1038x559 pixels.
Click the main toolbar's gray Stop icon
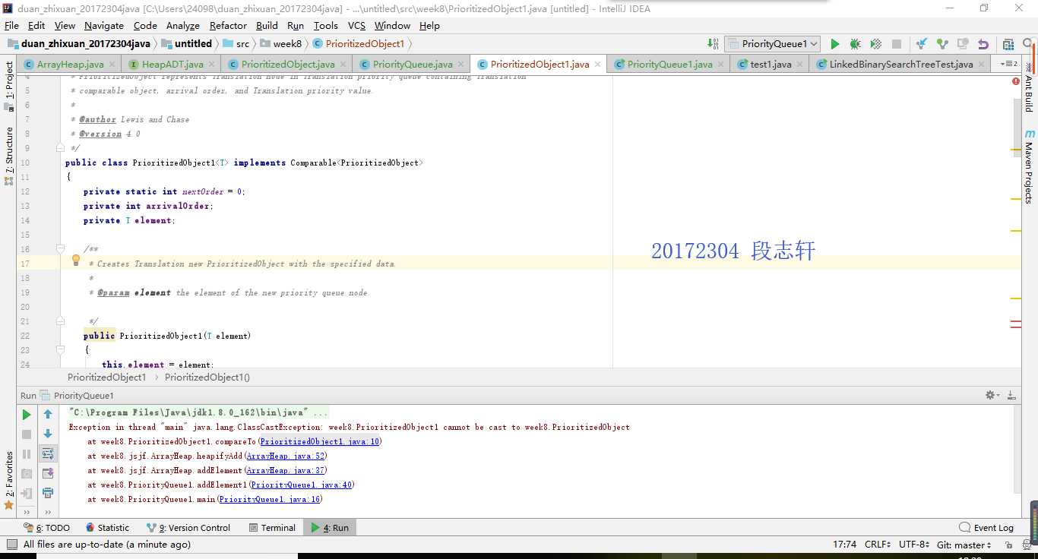click(896, 44)
